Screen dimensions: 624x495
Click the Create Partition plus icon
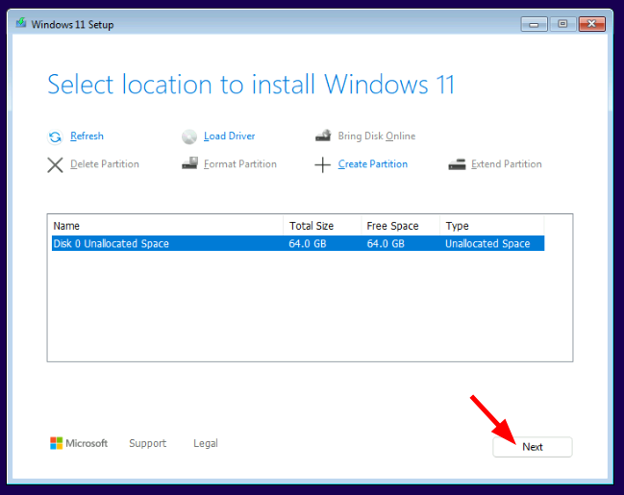pyautogui.click(x=322, y=164)
